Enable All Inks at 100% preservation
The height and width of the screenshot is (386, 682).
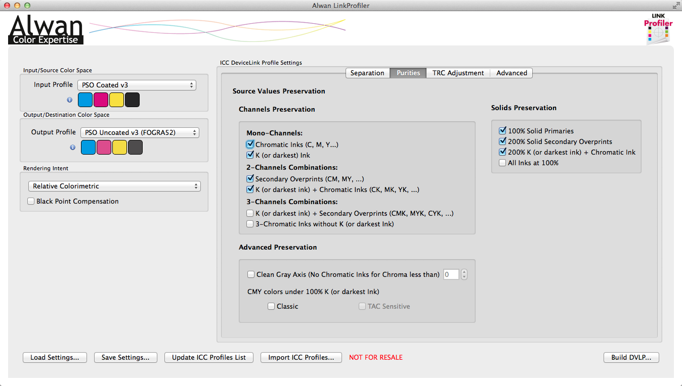(502, 162)
